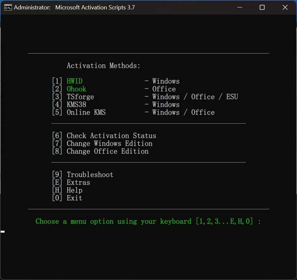Click the Troubleshoot menu entry
This screenshot has height=280, width=297.
(90, 175)
